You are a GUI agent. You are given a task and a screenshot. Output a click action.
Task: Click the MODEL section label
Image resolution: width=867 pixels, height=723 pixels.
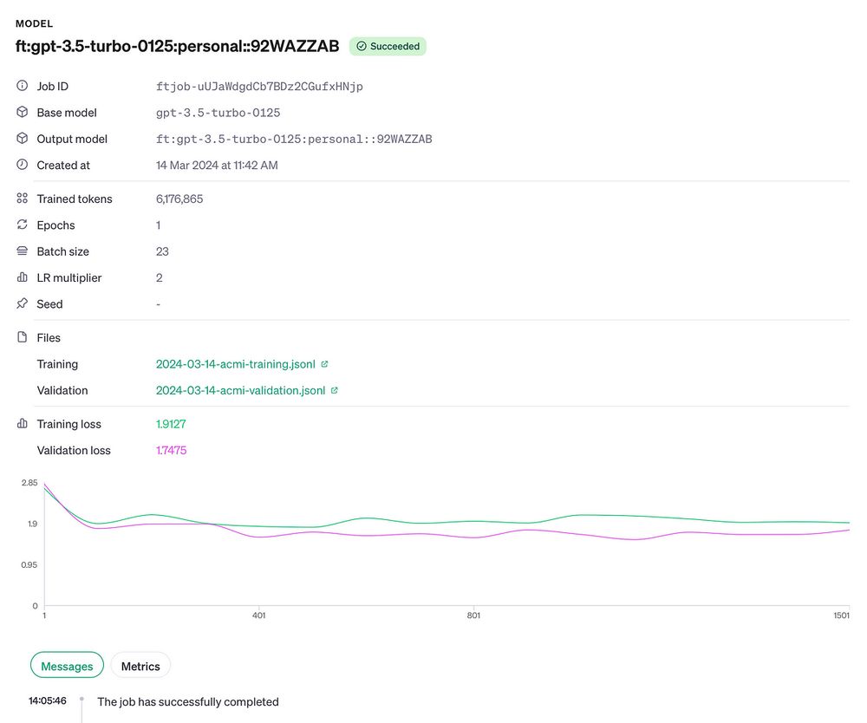coord(35,23)
